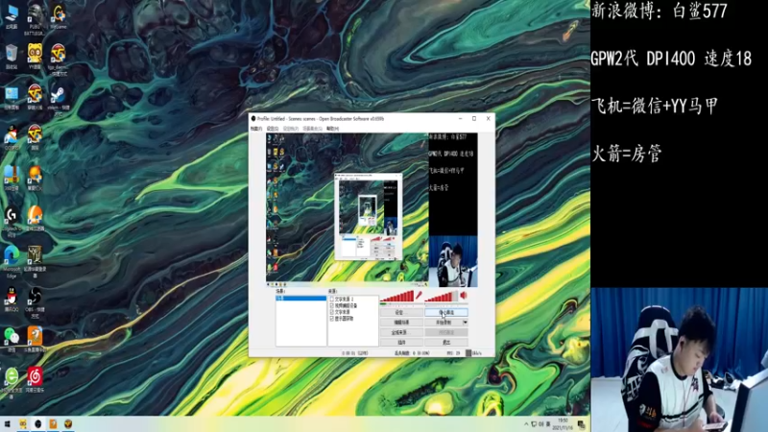
Task: Open the 设定(S) menu in OBS
Action: pos(273,129)
